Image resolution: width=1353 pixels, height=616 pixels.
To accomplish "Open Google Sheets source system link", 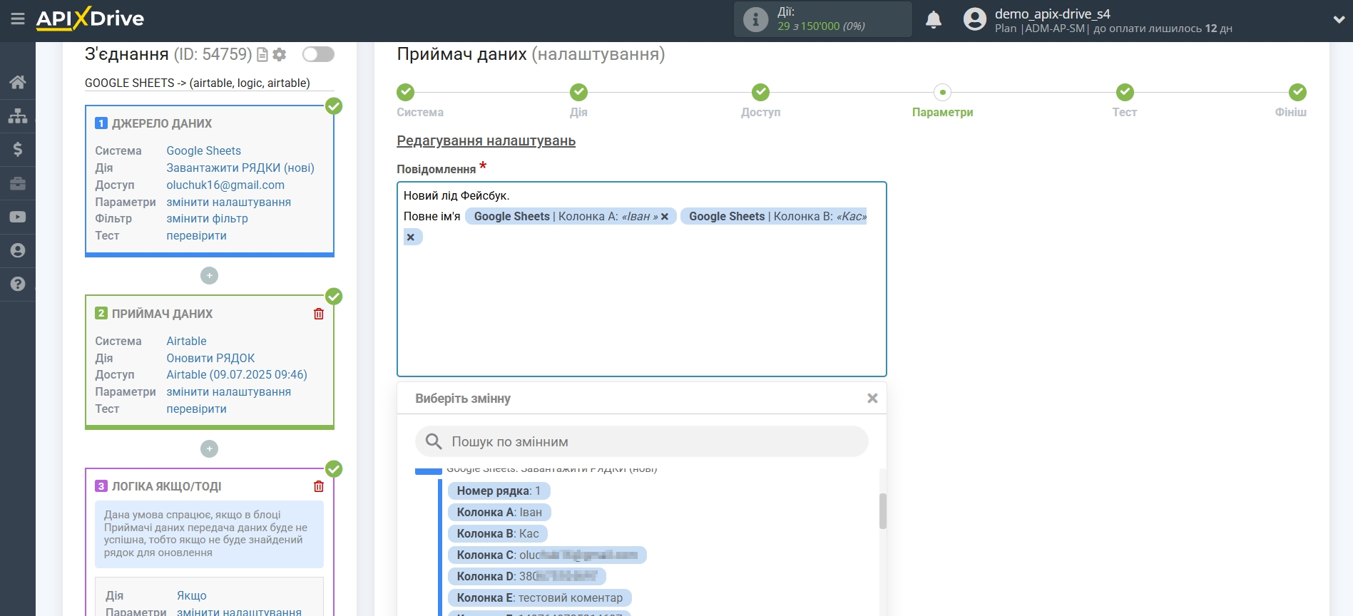I will [x=203, y=150].
